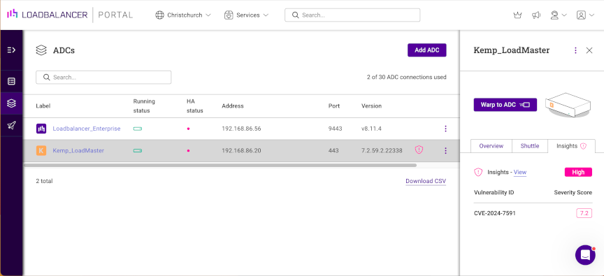Open the Kemp_LoadMaster link
The image size is (604, 276).
coord(78,150)
